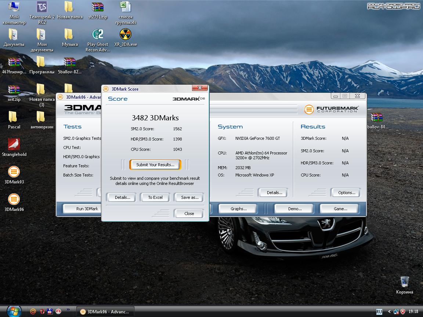Launch the 3DMark03 desktop shortcut

[x=14, y=175]
